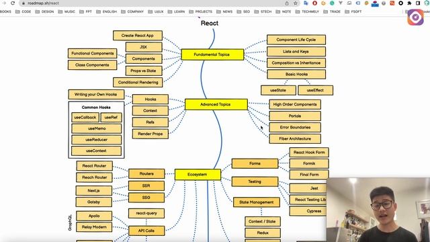Viewport: 430px width, 242px height.
Task: Open the green circle extension icon
Action: click(x=332, y=3)
